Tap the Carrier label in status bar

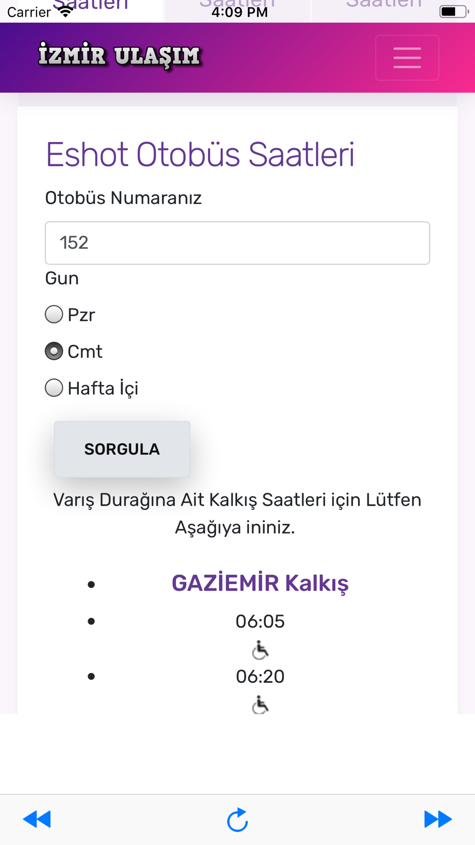(x=29, y=12)
